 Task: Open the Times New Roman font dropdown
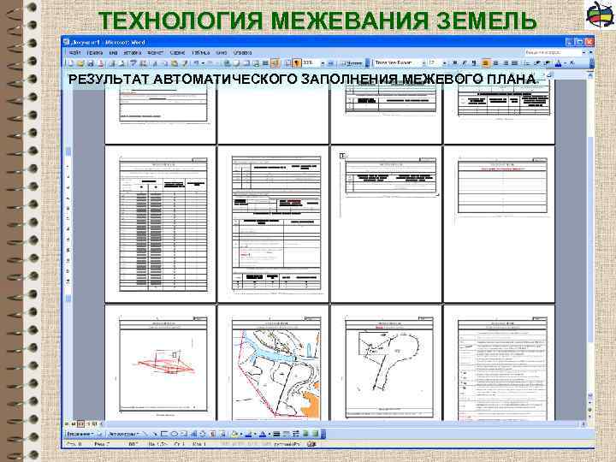(423, 62)
